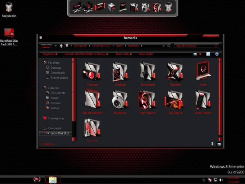Viewport: 245px width, 184px height.
Task: Open the Searches folder in bottom row
Action: (93, 130)
